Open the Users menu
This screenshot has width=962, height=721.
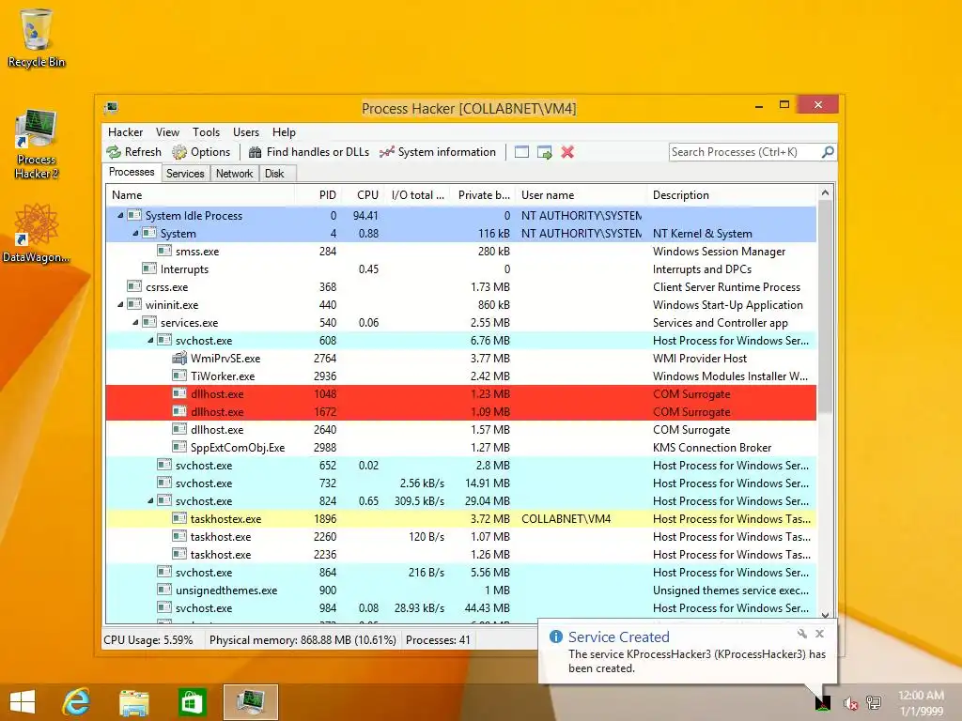click(x=246, y=131)
